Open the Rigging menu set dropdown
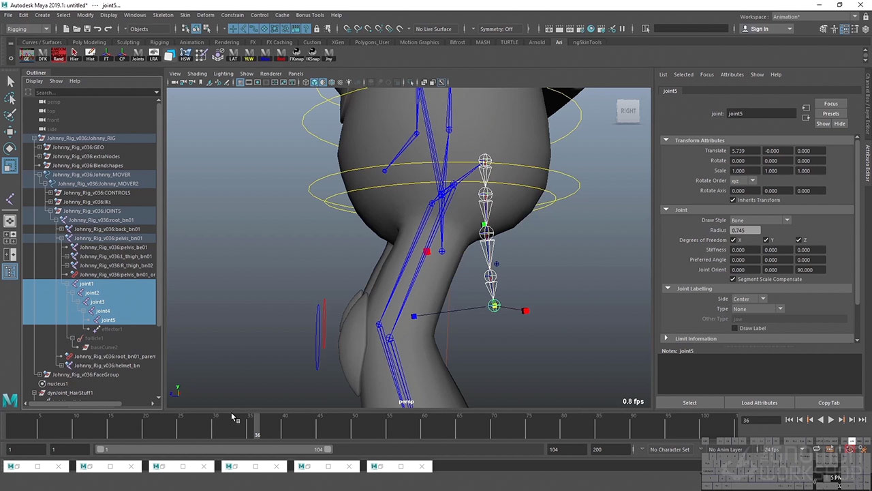Image resolution: width=872 pixels, height=491 pixels. [x=27, y=29]
